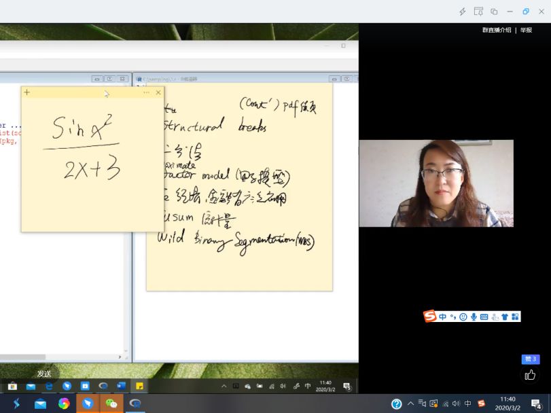Open the 群直播介绍 link
551x413 pixels.
[497, 30]
